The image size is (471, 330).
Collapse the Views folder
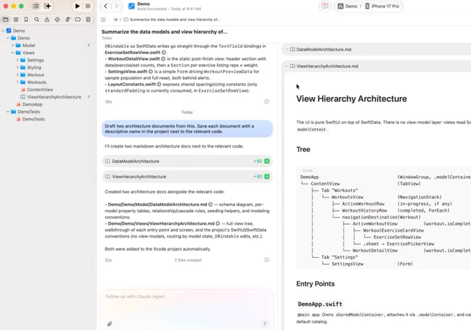tap(12, 53)
